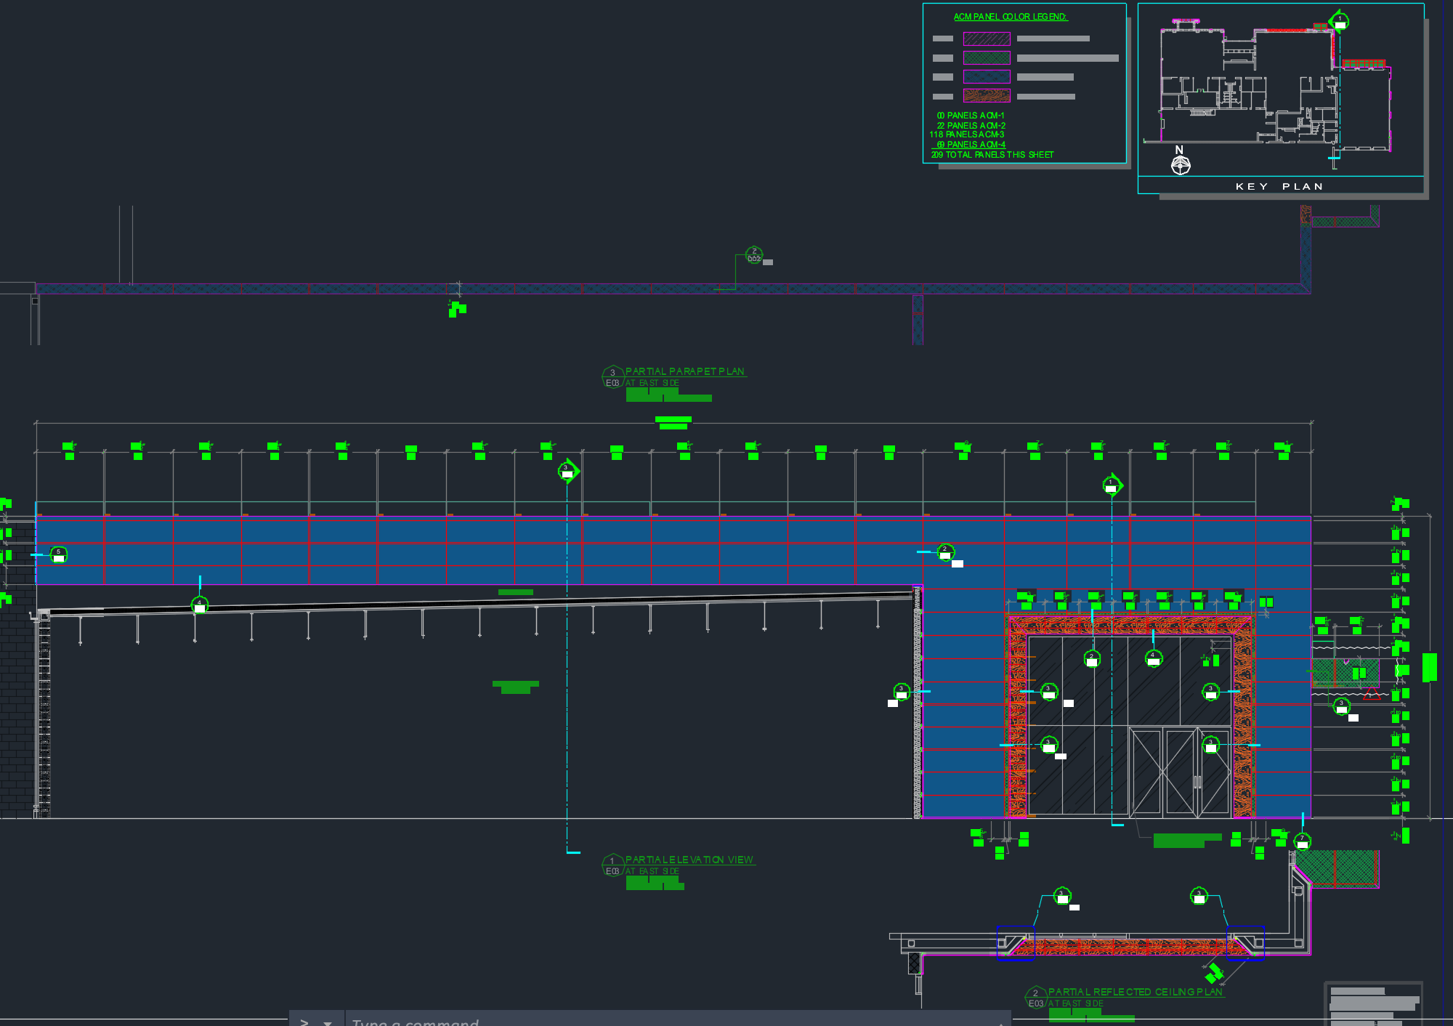Select callout bubble 4 on the sloped canopy
The width and height of the screenshot is (1453, 1026).
click(x=200, y=605)
